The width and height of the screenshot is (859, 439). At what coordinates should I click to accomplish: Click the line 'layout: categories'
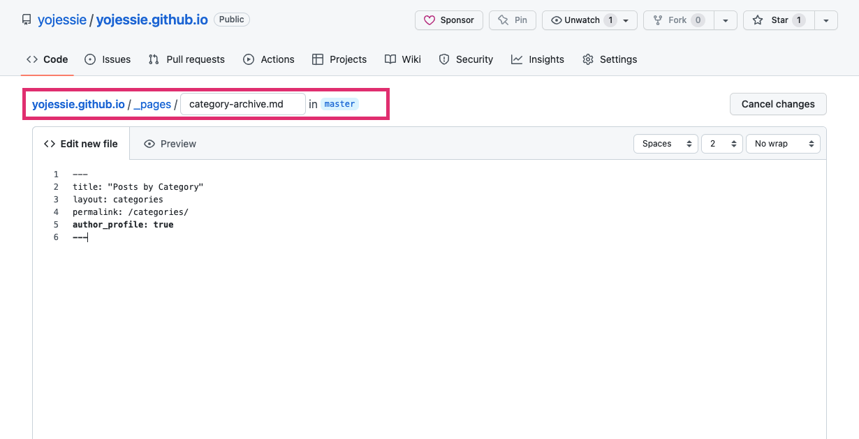coord(118,200)
